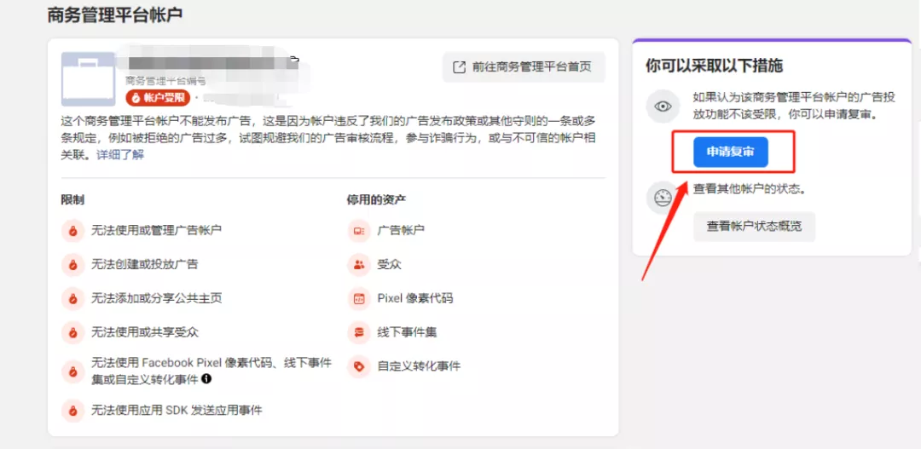
Task: Click the 停用的资产 section heading
Action: pyautogui.click(x=376, y=200)
